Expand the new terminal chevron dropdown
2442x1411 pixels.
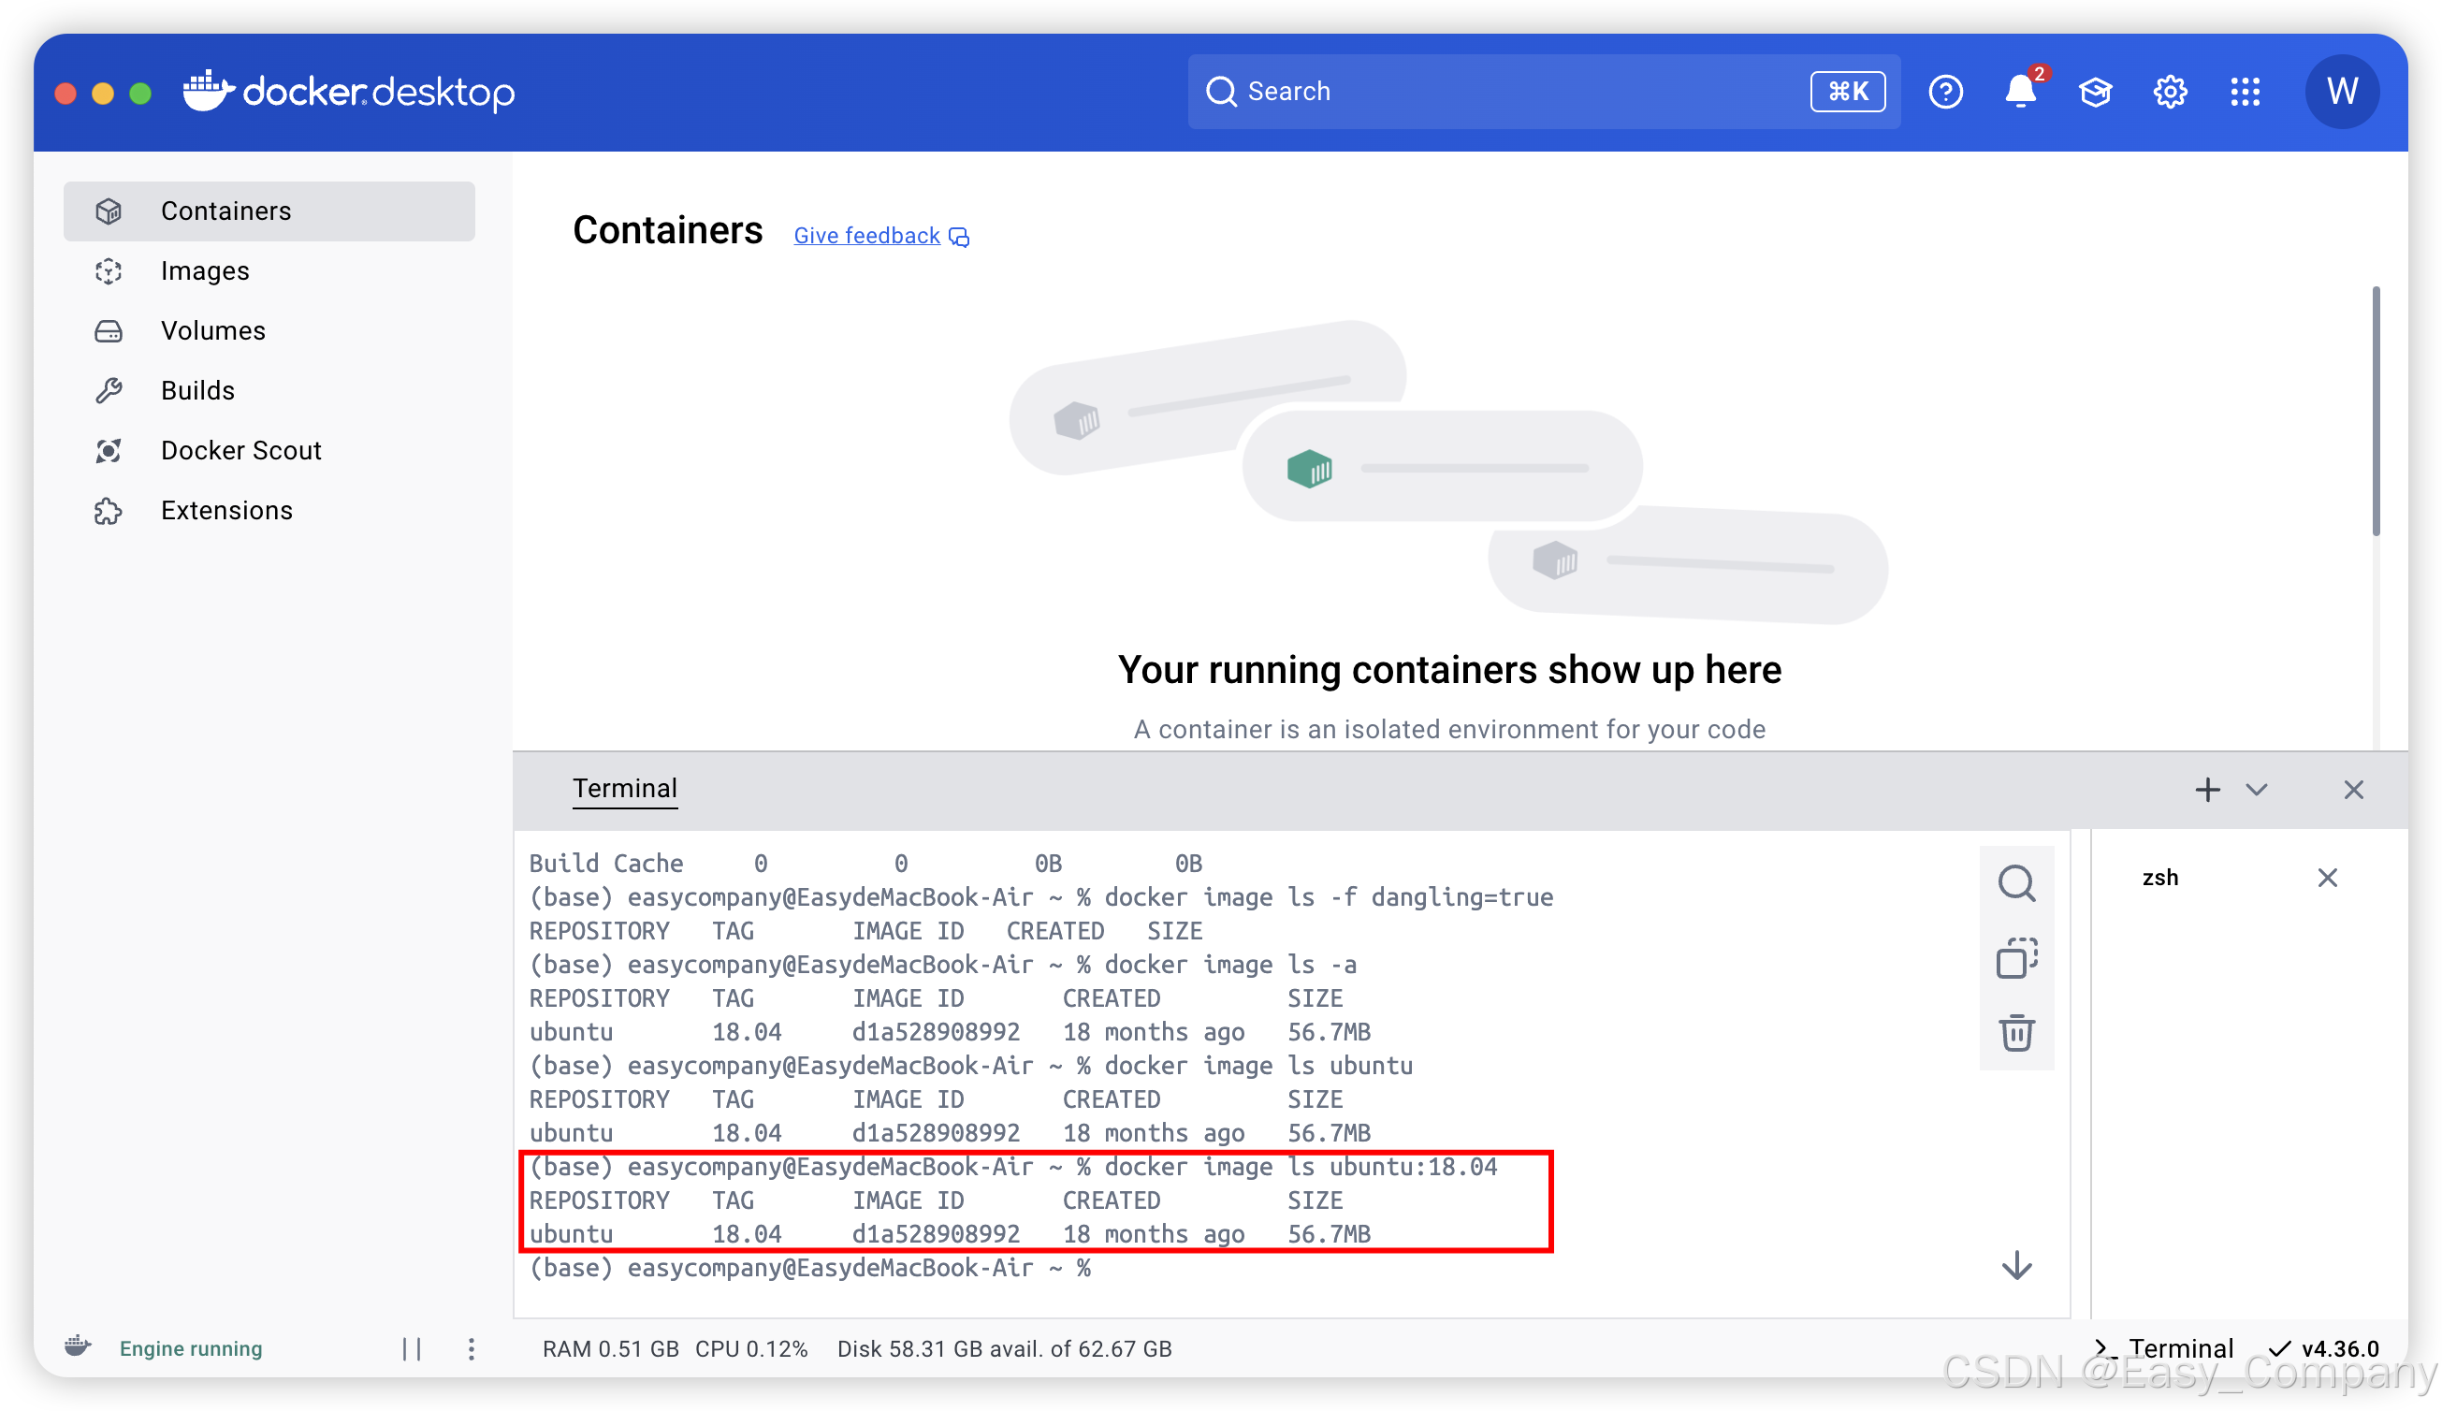[2257, 790]
